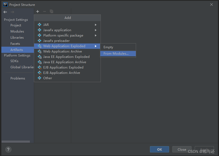
Task: Choose JavaFx application from the Add menu
Action: 67,30
